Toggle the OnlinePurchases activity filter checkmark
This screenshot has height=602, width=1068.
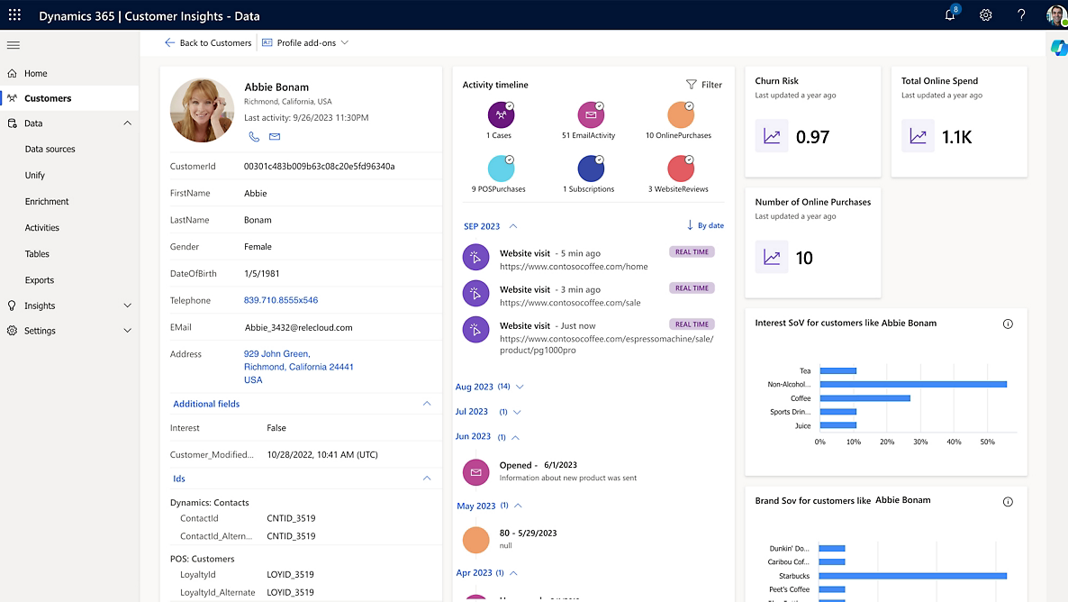(687, 105)
